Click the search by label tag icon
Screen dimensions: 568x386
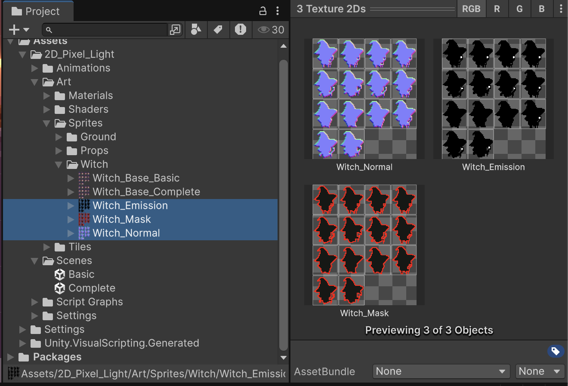pyautogui.click(x=218, y=30)
